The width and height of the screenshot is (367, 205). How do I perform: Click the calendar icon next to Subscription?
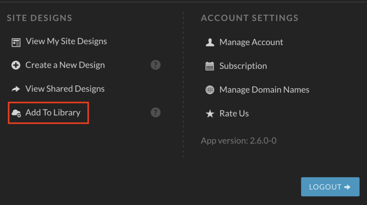coord(210,66)
